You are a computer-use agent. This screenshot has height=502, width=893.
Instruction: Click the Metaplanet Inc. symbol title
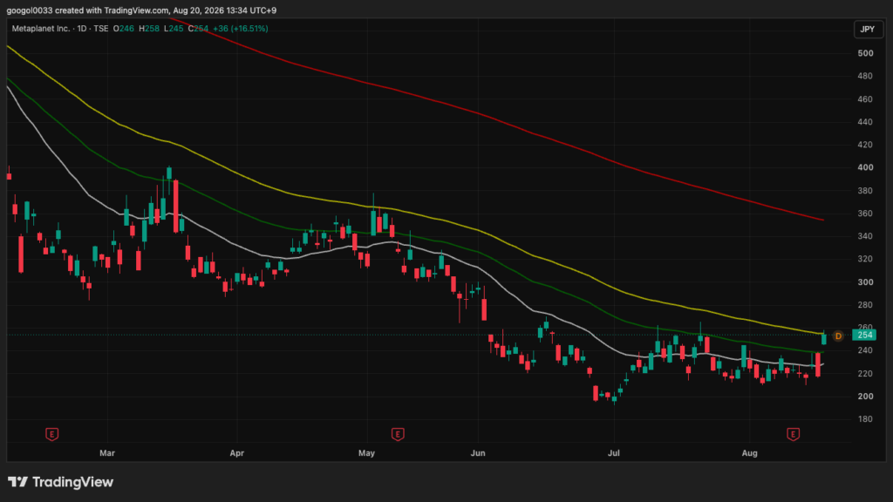click(x=40, y=29)
